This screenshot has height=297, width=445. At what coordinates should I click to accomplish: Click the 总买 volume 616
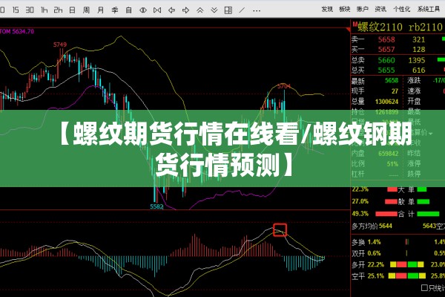(418, 70)
